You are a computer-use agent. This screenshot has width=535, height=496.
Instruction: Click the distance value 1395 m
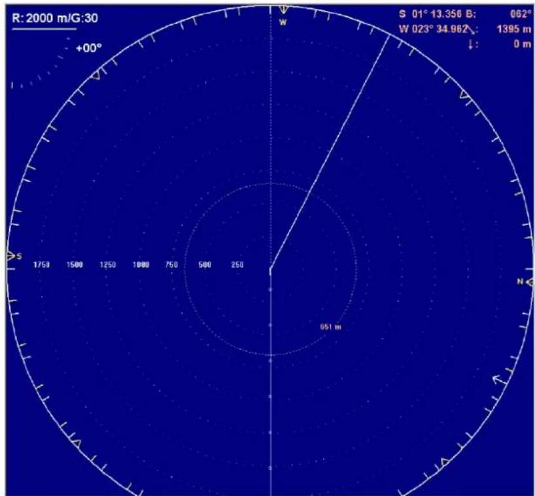coord(514,29)
